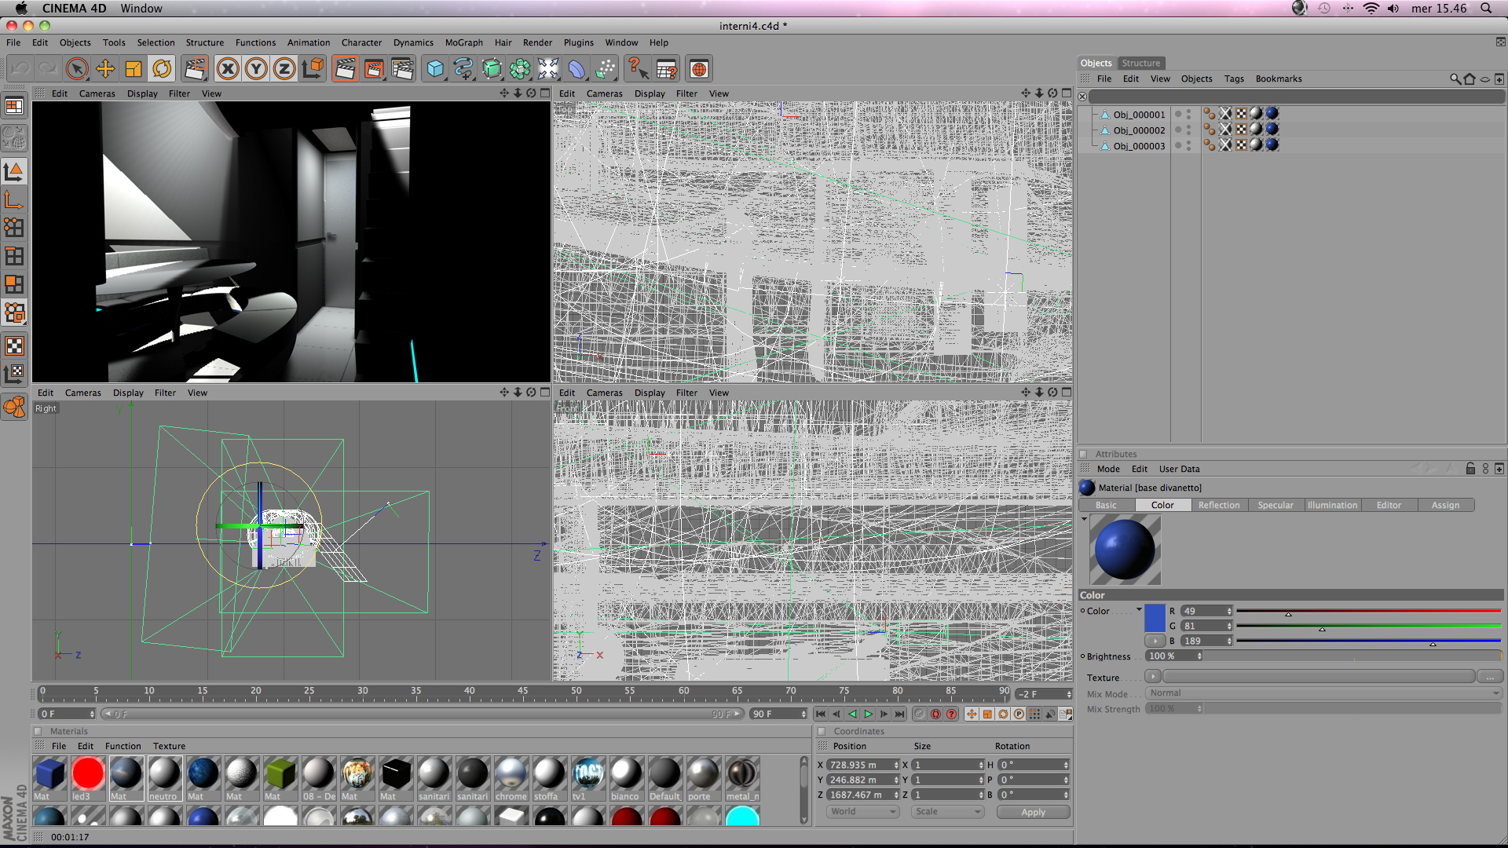The height and width of the screenshot is (848, 1508).
Task: Open the MoGraph menu
Action: tap(463, 42)
